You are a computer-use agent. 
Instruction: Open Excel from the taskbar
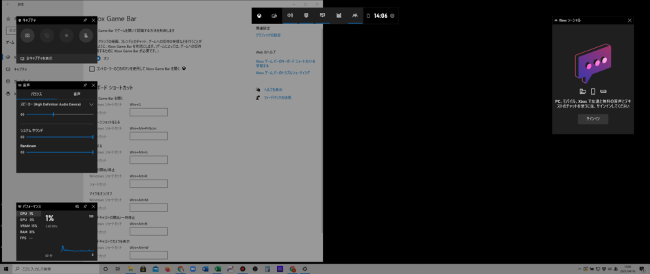tap(217, 269)
